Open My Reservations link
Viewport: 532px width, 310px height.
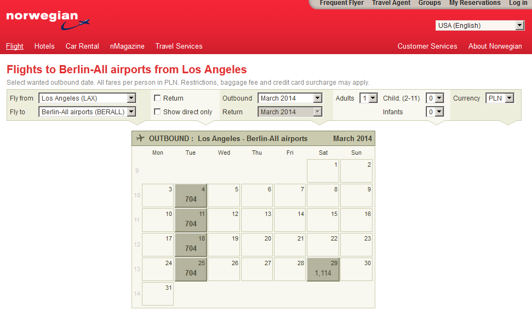(x=474, y=3)
